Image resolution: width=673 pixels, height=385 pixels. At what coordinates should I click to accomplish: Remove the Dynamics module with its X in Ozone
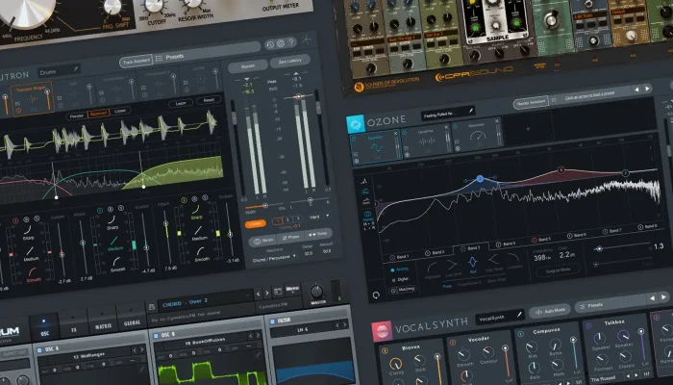pyautogui.click(x=446, y=128)
